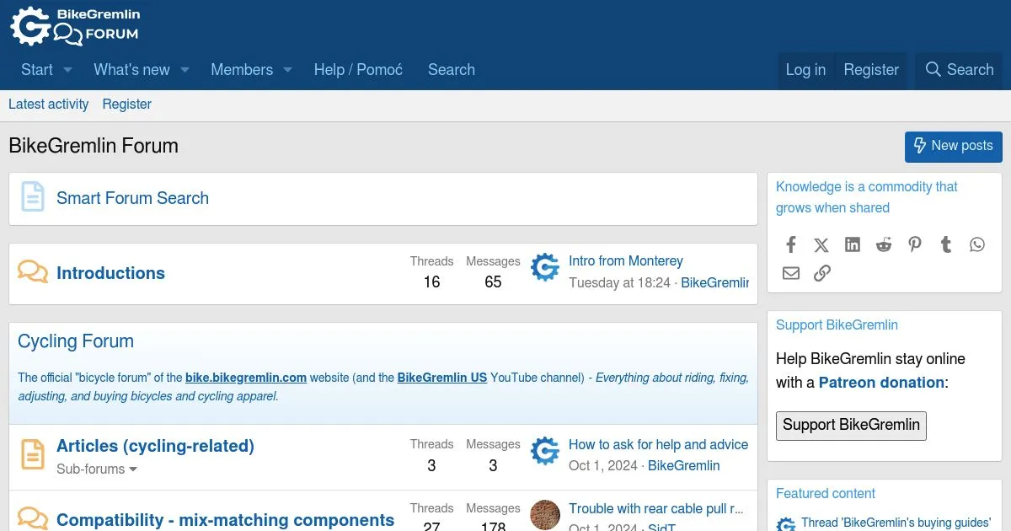Share forum on LinkedIn
Screen dimensions: 1011x531
click(x=853, y=244)
